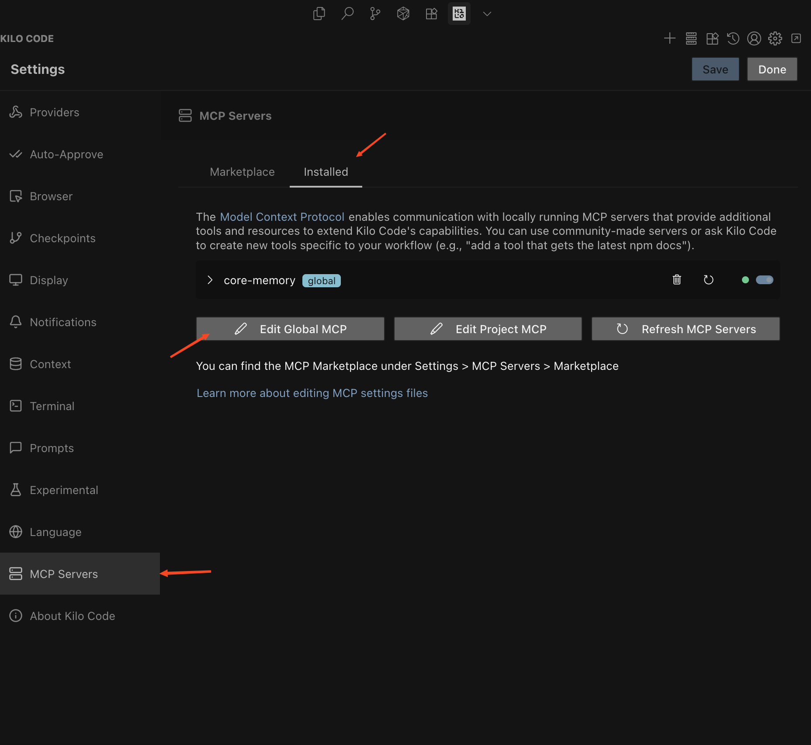Click the pop-out editor icon
The image size is (811, 745).
pyautogui.click(x=796, y=38)
